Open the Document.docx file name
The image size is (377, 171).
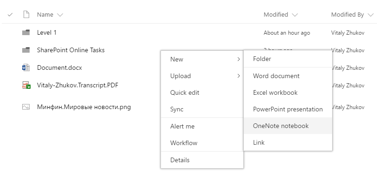point(59,67)
